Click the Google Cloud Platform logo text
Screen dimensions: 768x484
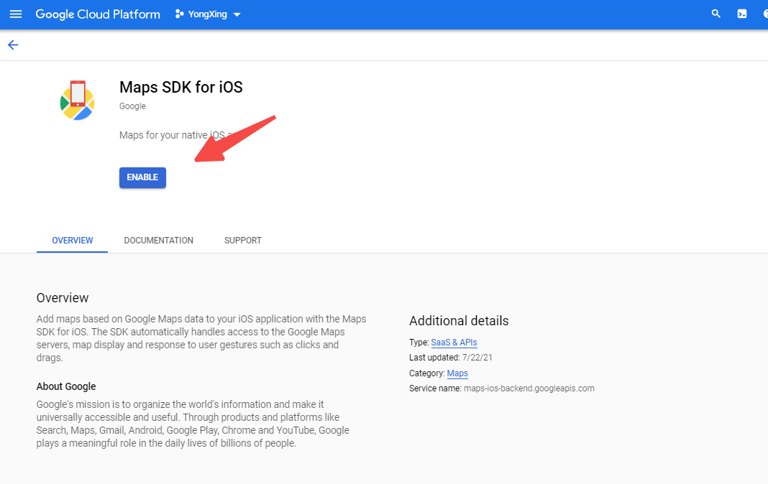[x=98, y=14]
